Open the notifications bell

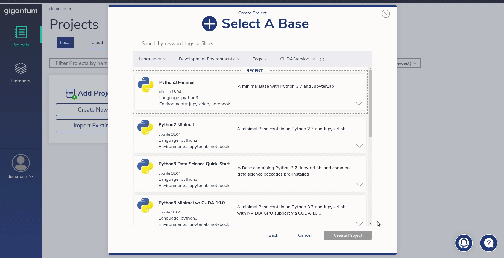pyautogui.click(x=464, y=243)
